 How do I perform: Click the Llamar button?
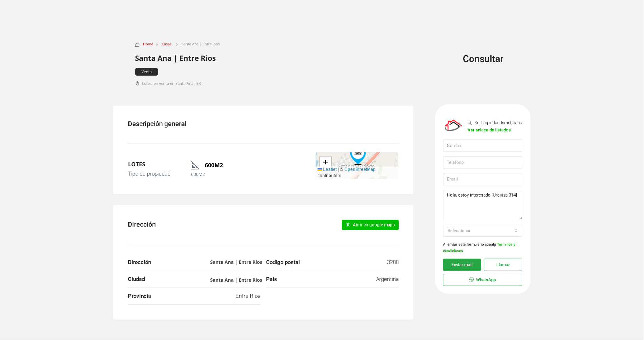tap(503, 265)
